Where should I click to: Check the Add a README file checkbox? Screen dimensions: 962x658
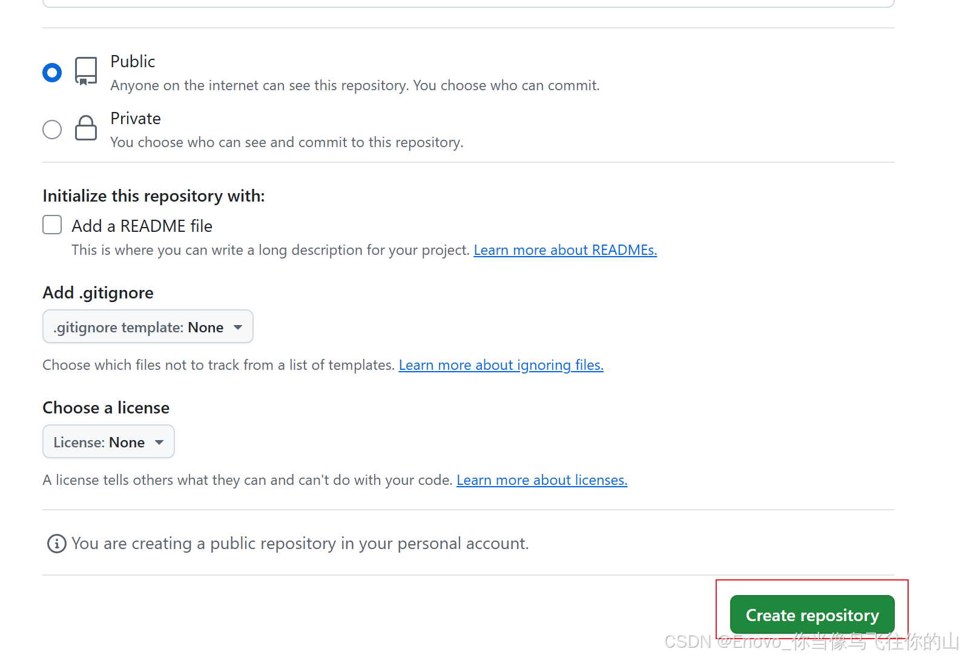point(52,225)
